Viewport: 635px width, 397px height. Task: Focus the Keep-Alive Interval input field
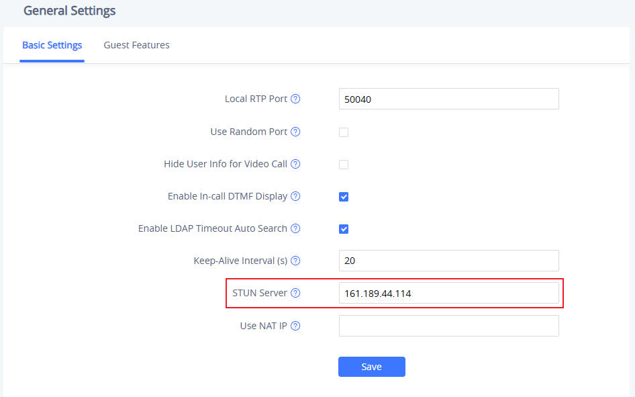(448, 261)
